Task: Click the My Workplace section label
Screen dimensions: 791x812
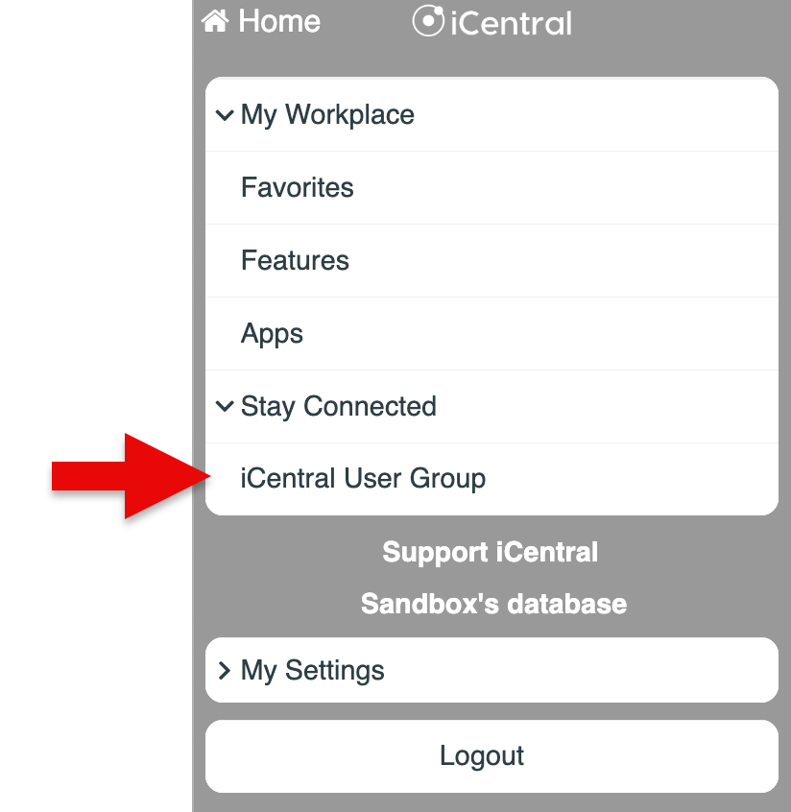Action: [x=327, y=115]
